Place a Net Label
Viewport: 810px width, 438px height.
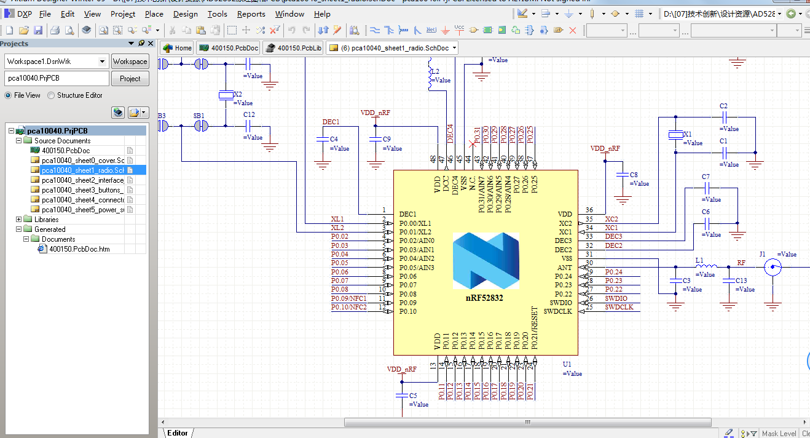point(431,30)
